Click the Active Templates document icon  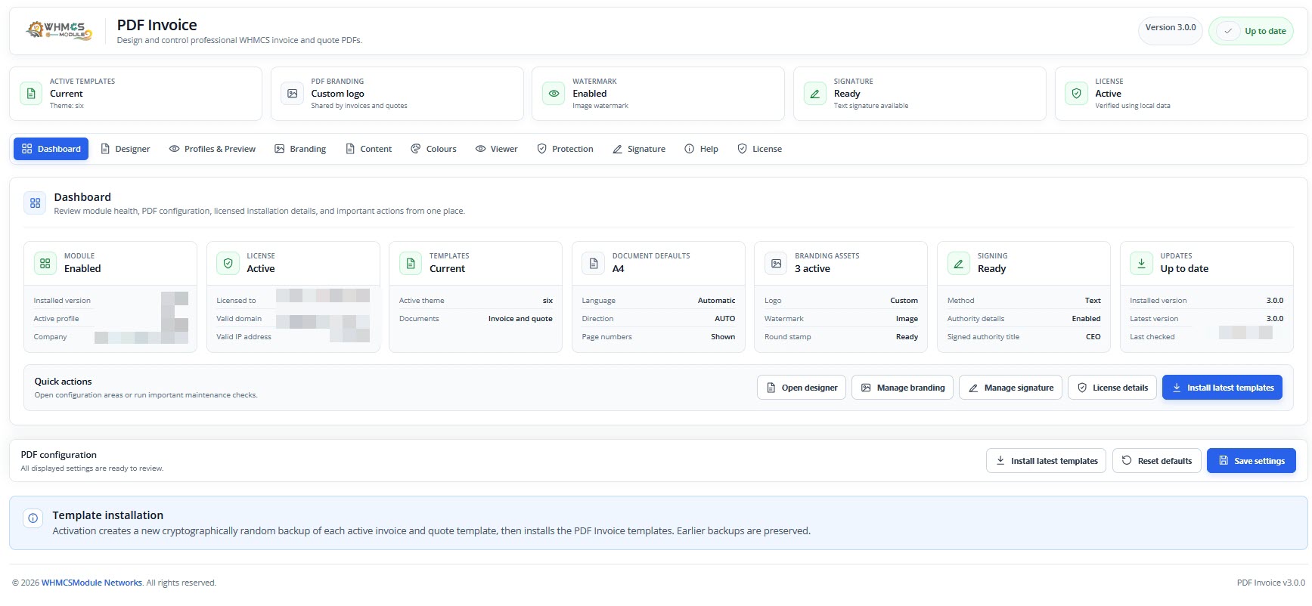pos(31,94)
